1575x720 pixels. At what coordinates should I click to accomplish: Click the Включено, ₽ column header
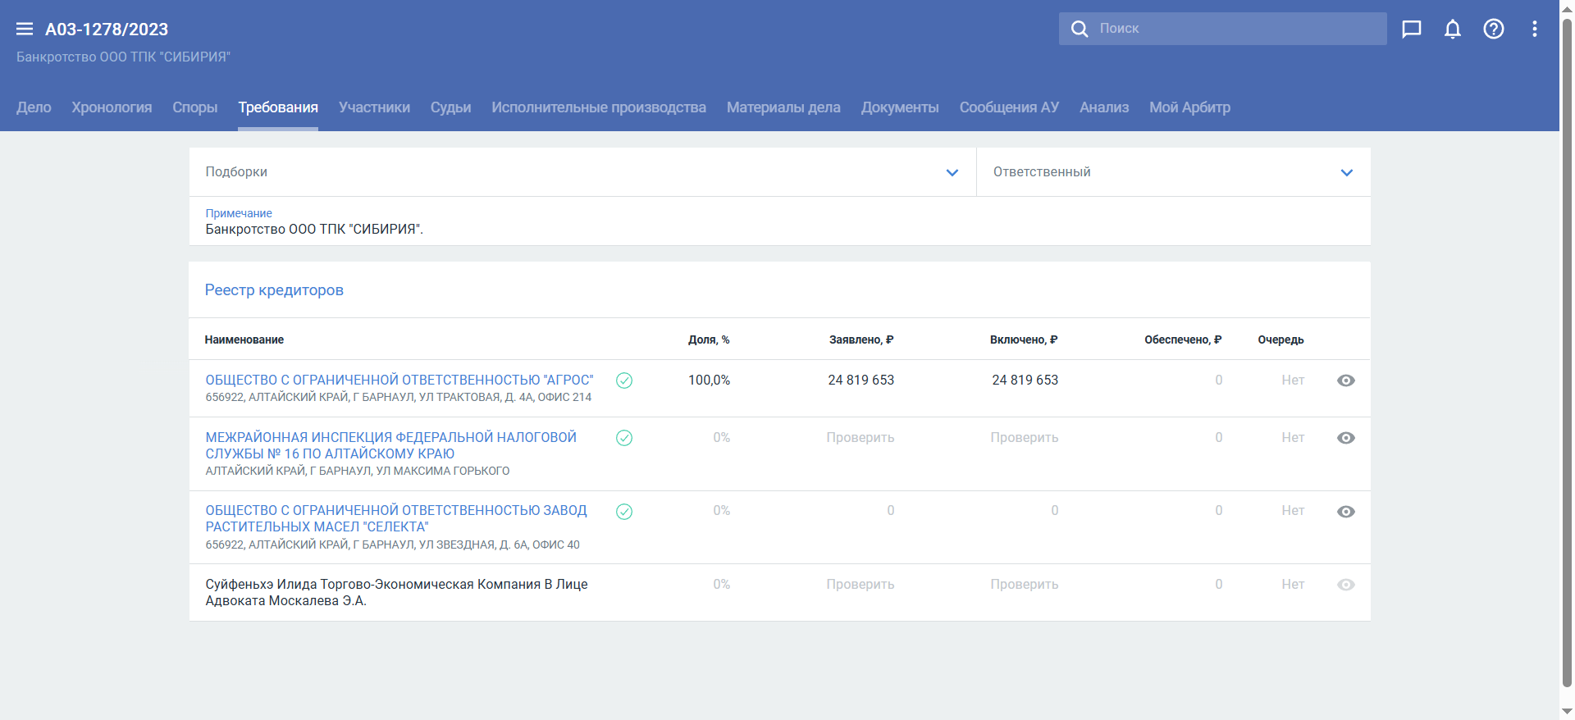click(x=1024, y=339)
